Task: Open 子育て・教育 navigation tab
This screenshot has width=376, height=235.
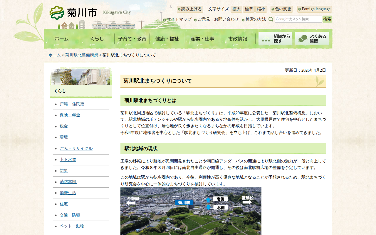Action: [x=132, y=39]
